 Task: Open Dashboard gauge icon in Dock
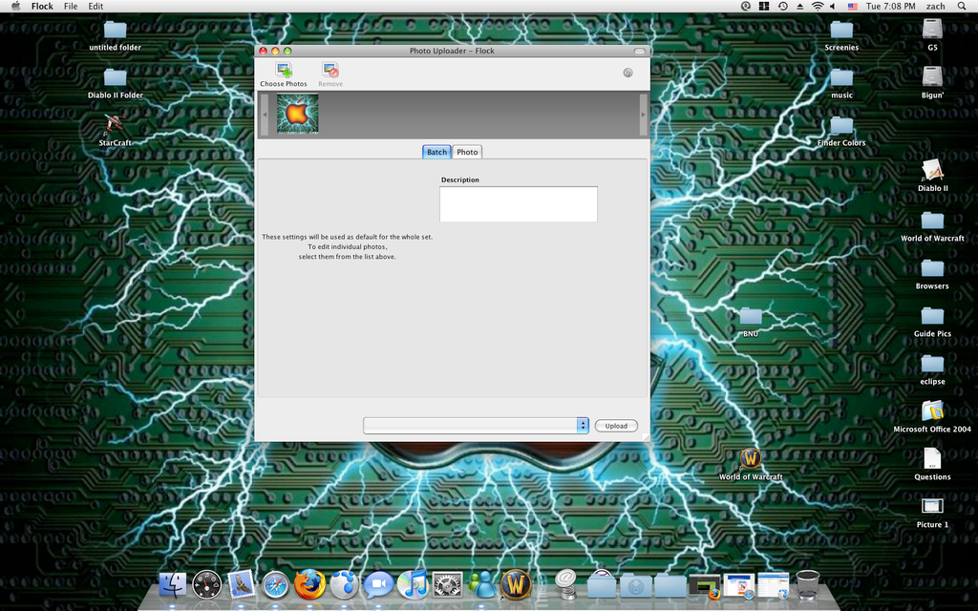207,585
